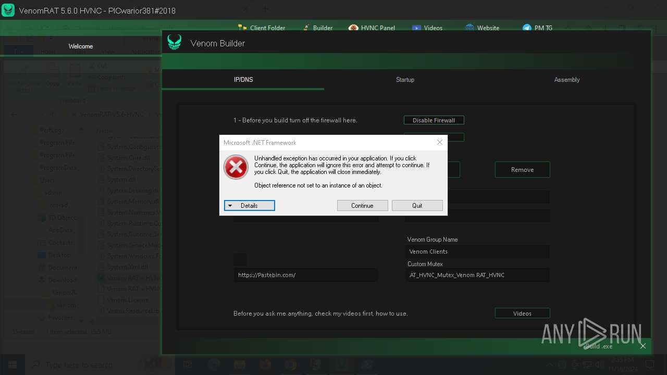
Task: Click the "Venom Group Name" label
Action: coord(433,240)
